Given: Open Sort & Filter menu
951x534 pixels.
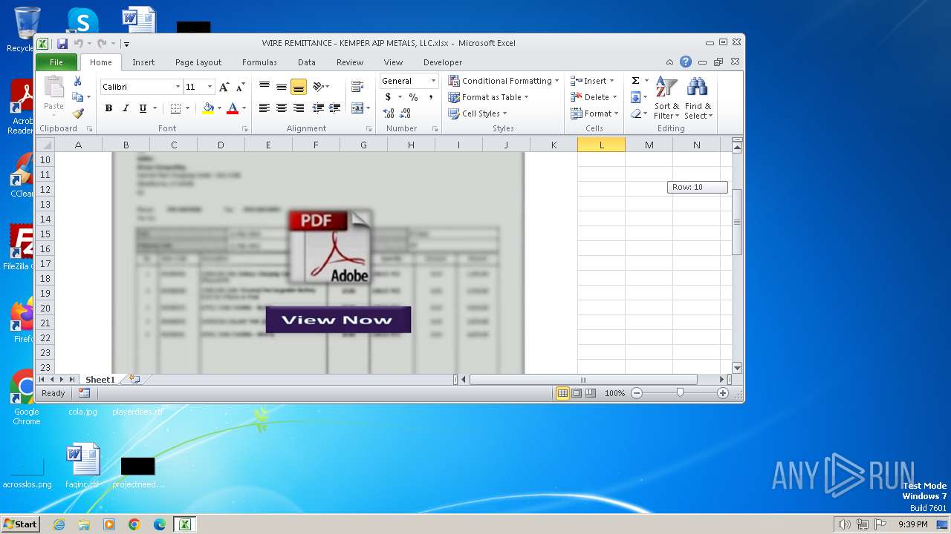Looking at the screenshot, I should [x=666, y=98].
